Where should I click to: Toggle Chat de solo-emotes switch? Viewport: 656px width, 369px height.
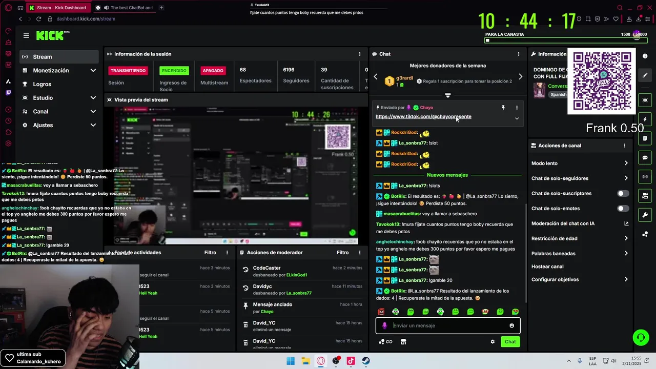click(x=623, y=209)
